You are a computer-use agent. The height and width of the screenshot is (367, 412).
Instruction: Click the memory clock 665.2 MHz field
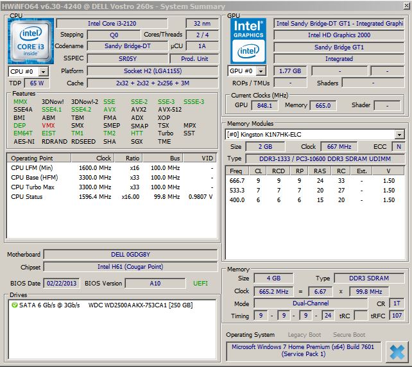273,291
